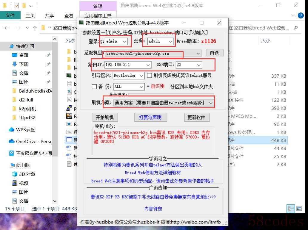Open the 3D Objects folder icon
This screenshot has height=230, width=308.
pyautogui.click(x=14, y=174)
